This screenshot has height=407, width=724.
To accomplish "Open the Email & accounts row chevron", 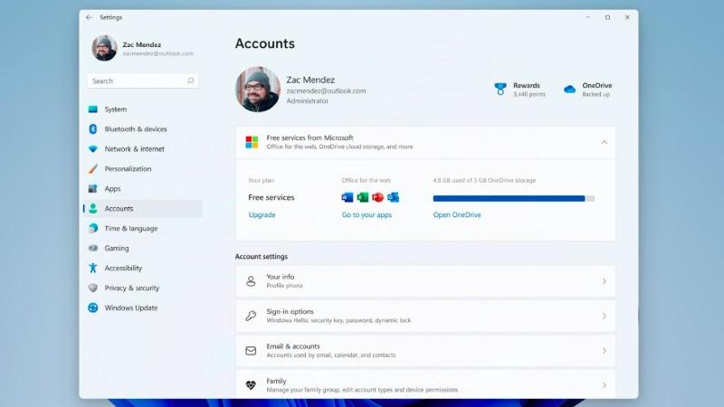I will tap(604, 351).
